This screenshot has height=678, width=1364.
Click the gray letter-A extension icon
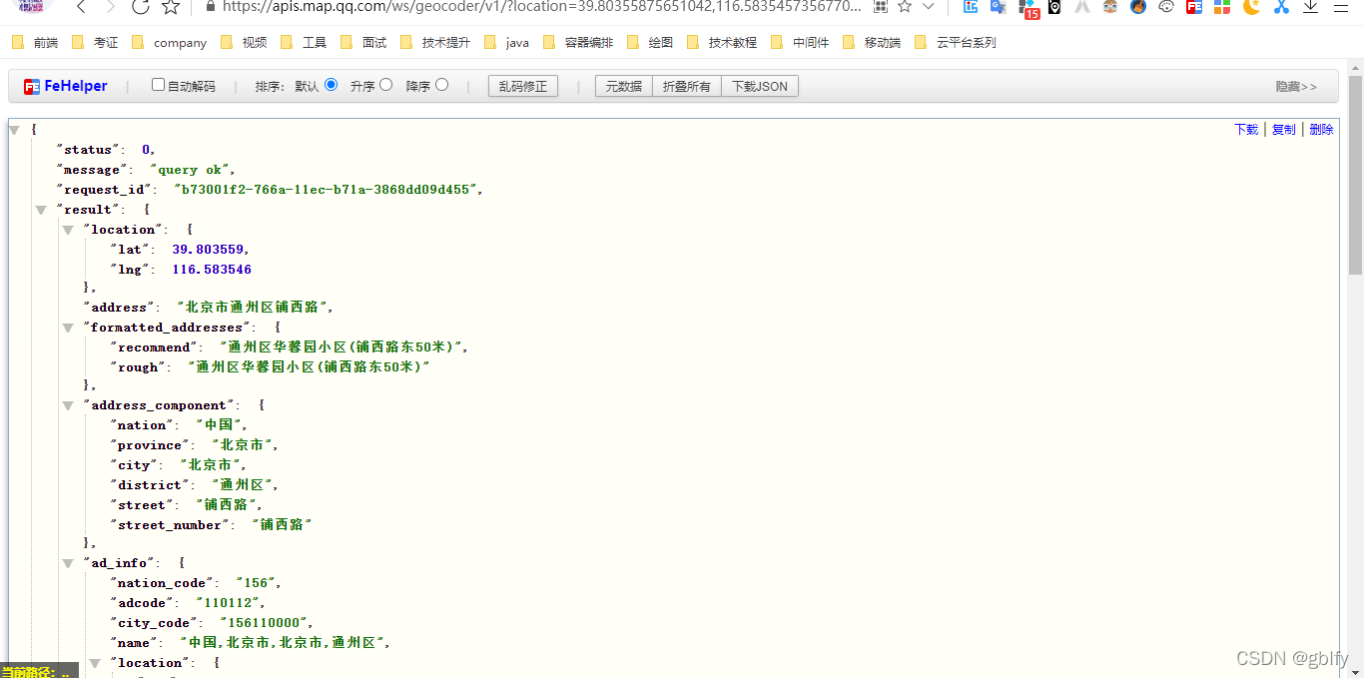coord(1082,6)
